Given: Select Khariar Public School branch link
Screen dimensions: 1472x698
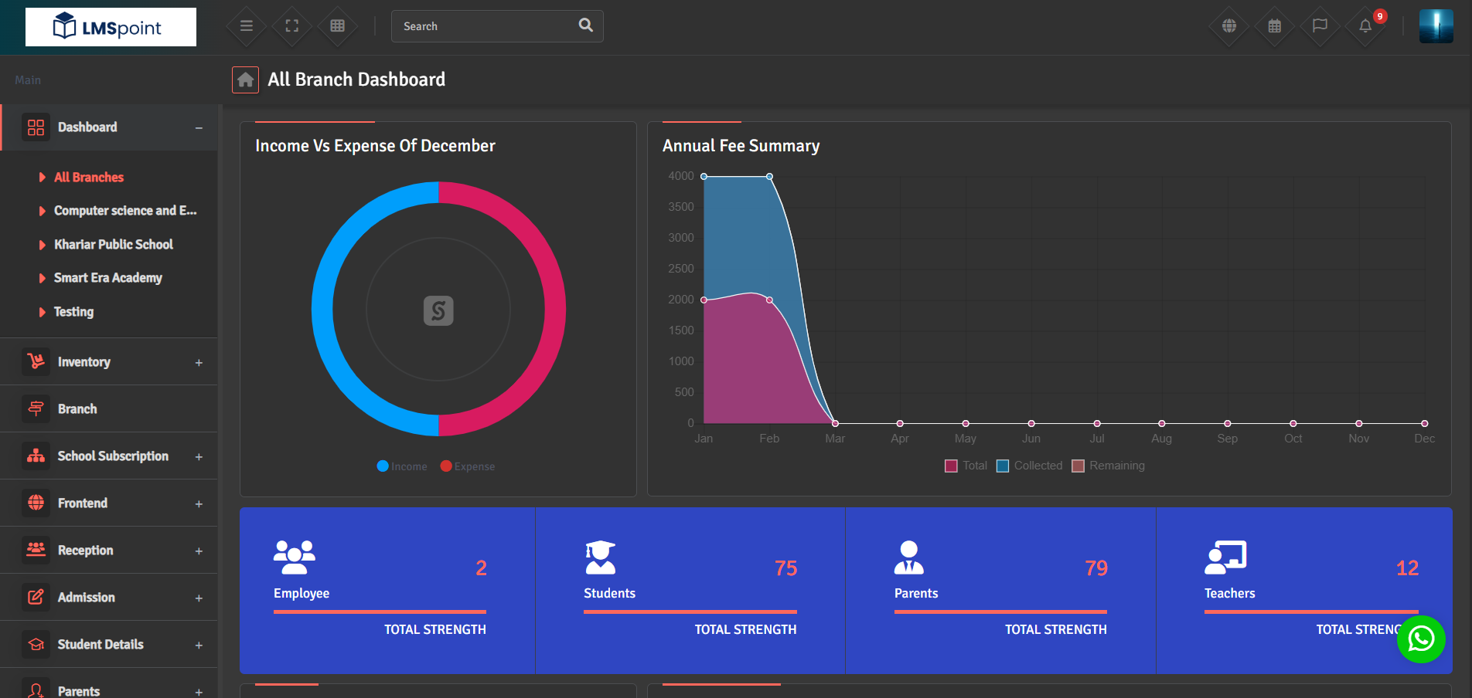Looking at the screenshot, I should pos(113,245).
